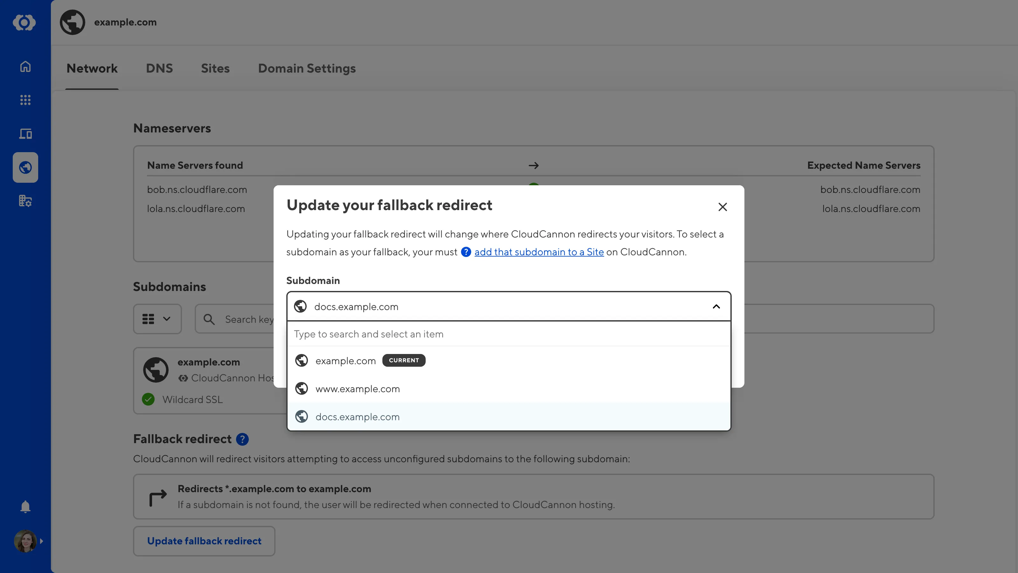
Task: Click the globe icon beside example.com header
Action: click(x=72, y=22)
